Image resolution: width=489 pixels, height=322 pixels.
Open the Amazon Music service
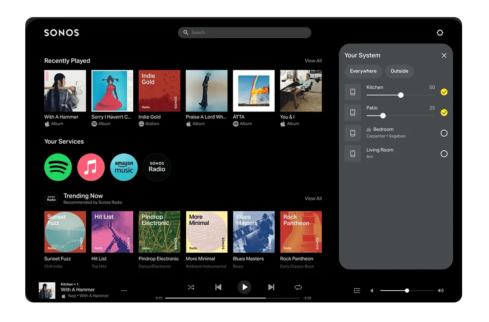pos(124,167)
